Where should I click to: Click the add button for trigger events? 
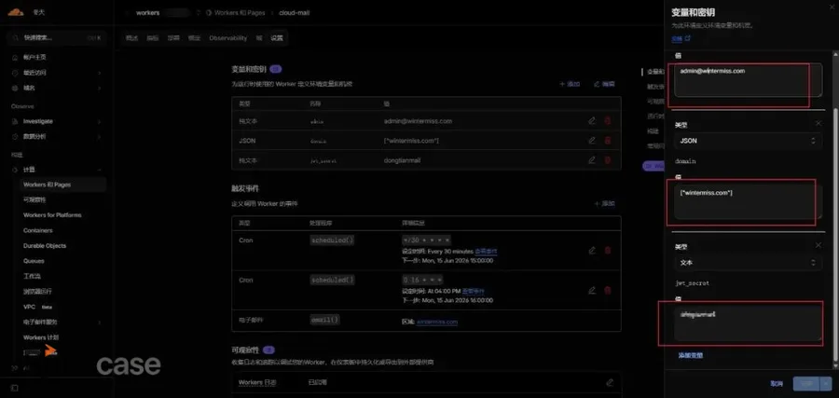(605, 204)
